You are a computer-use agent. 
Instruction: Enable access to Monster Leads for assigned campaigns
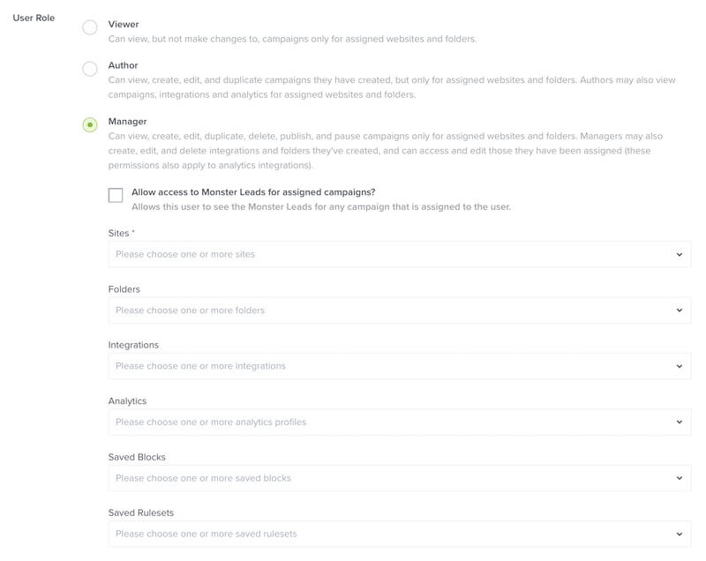pos(116,194)
